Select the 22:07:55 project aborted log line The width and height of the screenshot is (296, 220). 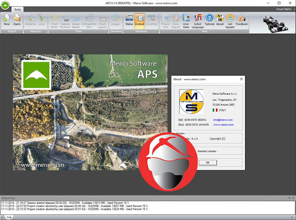pos(74,206)
